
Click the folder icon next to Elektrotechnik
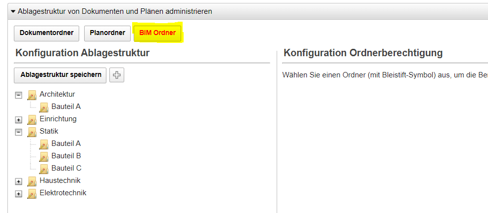tap(32, 193)
